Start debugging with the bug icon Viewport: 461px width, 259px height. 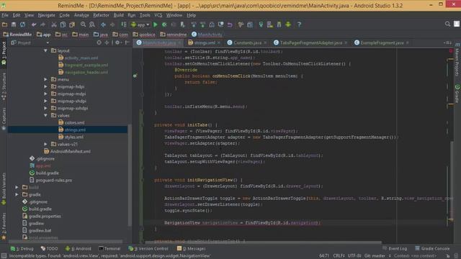pos(164,24)
